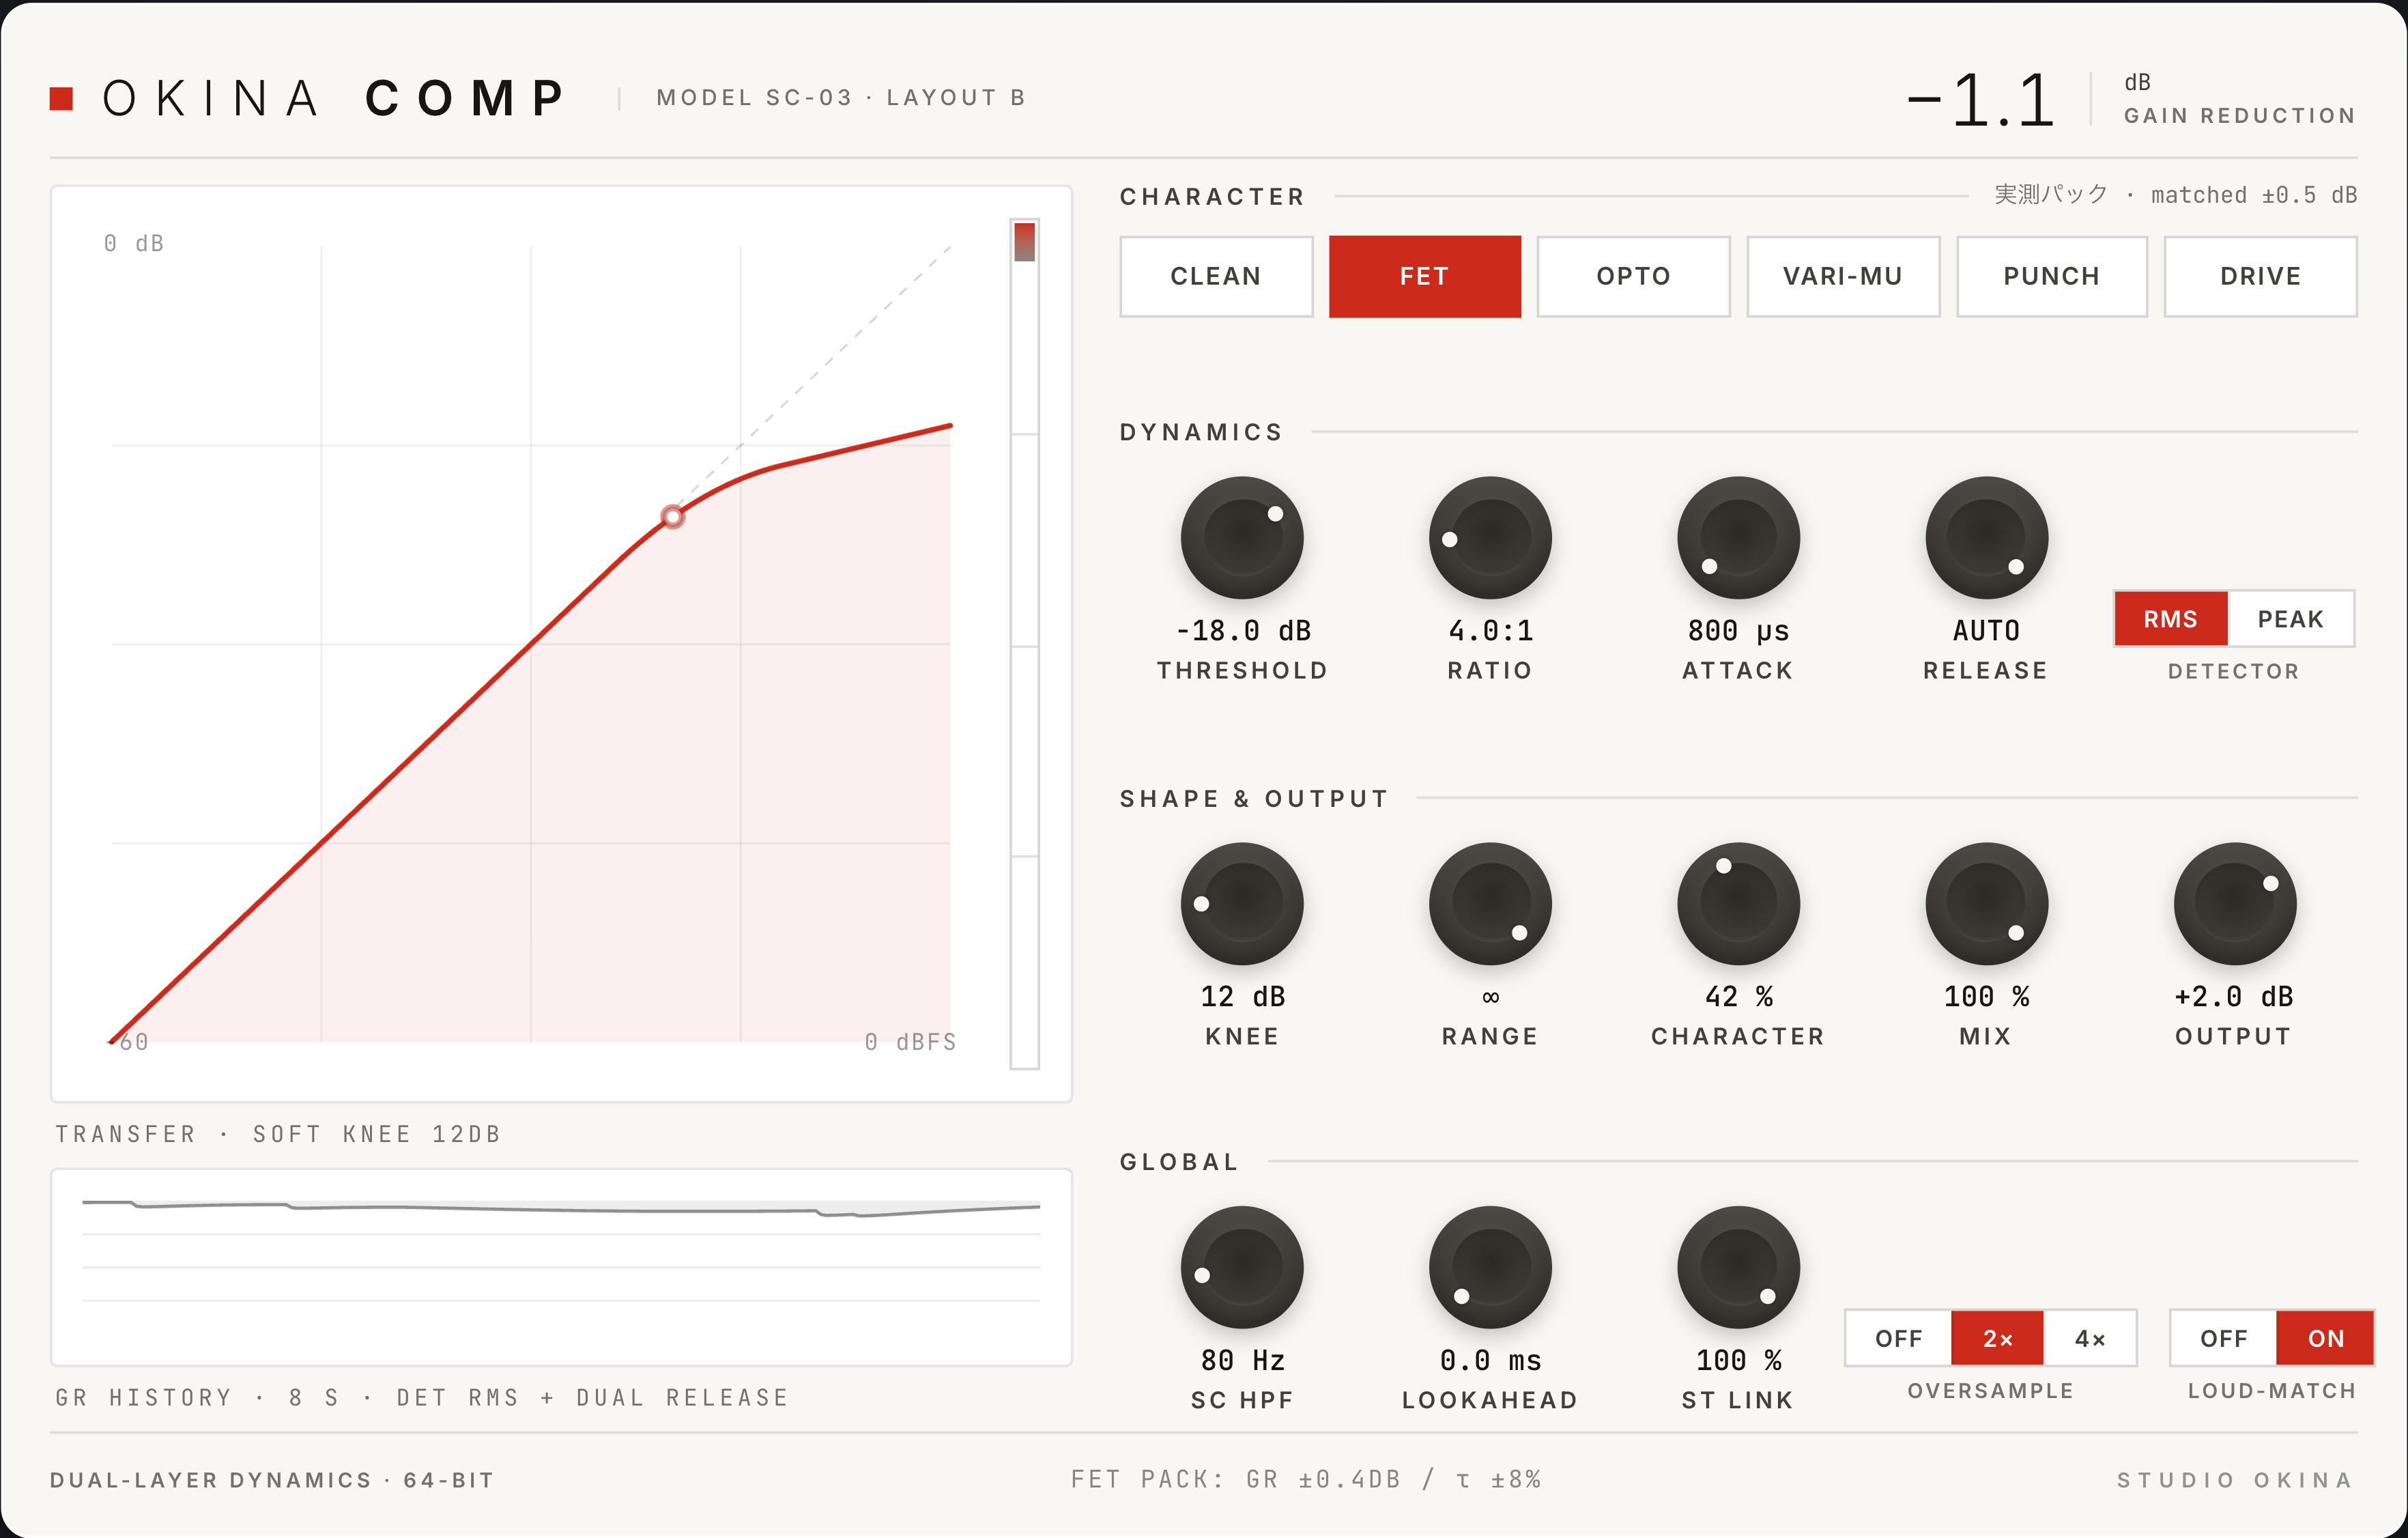Click the STUDIO OKINA footer text
2408x1538 pixels.
tap(2235, 1480)
